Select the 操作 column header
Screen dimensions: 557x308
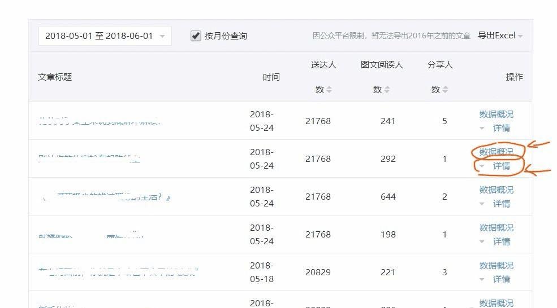(x=515, y=77)
